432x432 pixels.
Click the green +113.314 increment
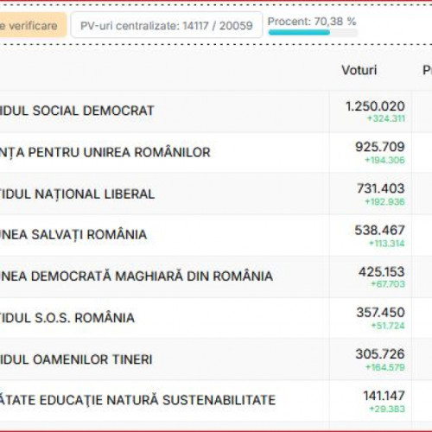point(387,244)
